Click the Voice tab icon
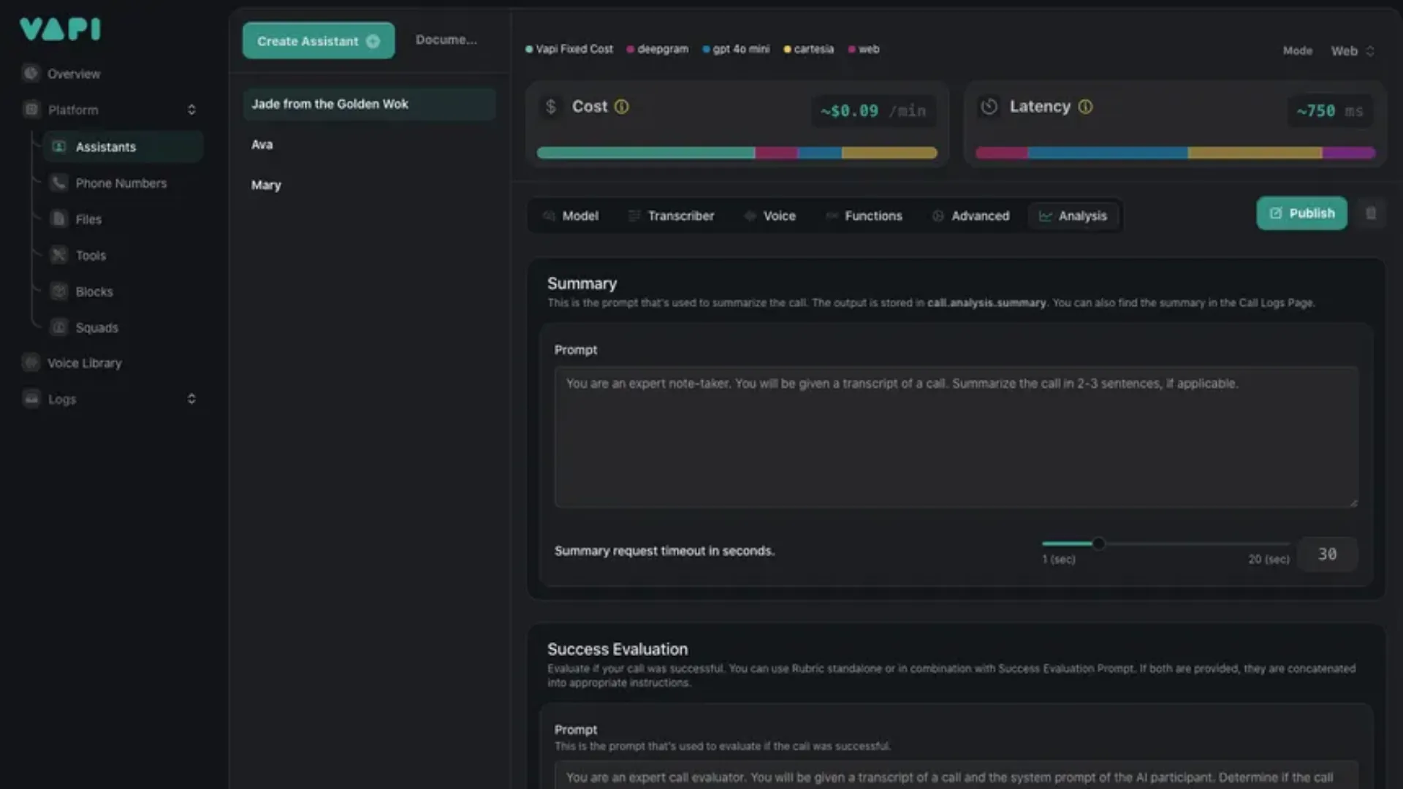The image size is (1403, 789). point(750,216)
